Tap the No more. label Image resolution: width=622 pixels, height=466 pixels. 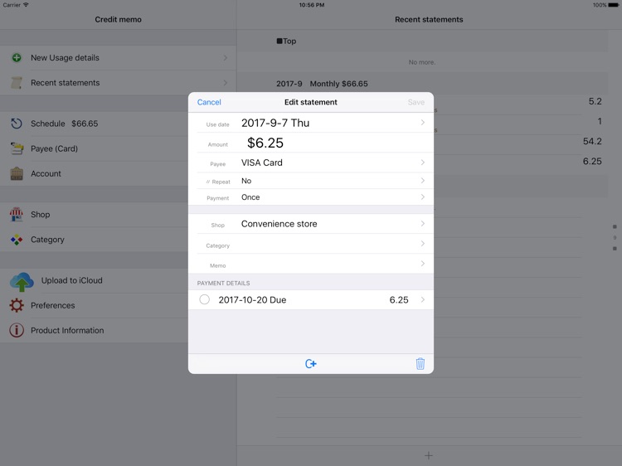(x=421, y=62)
